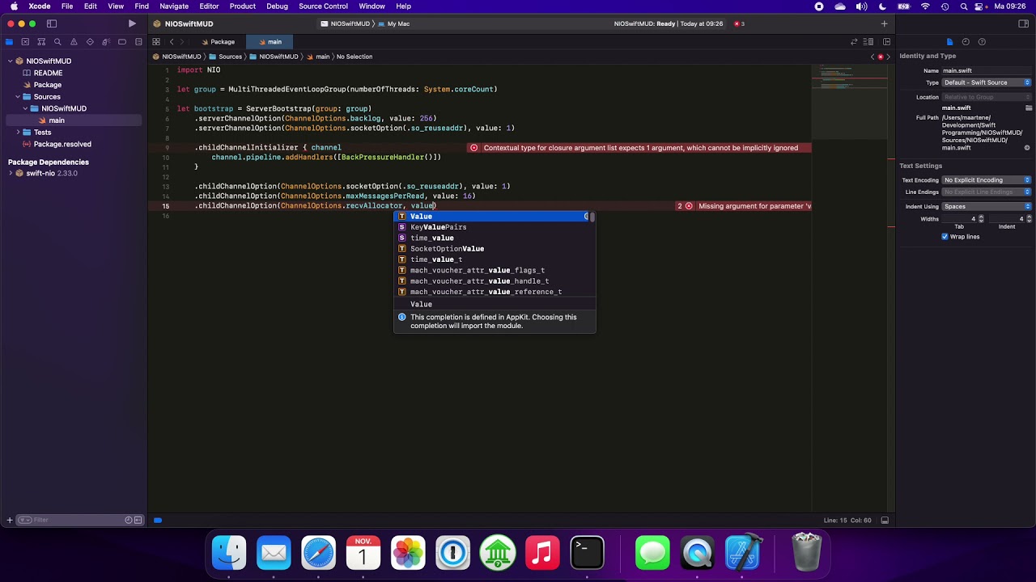1036x582 pixels.
Task: Open the Find navigator magnifier icon
Action: (57, 42)
